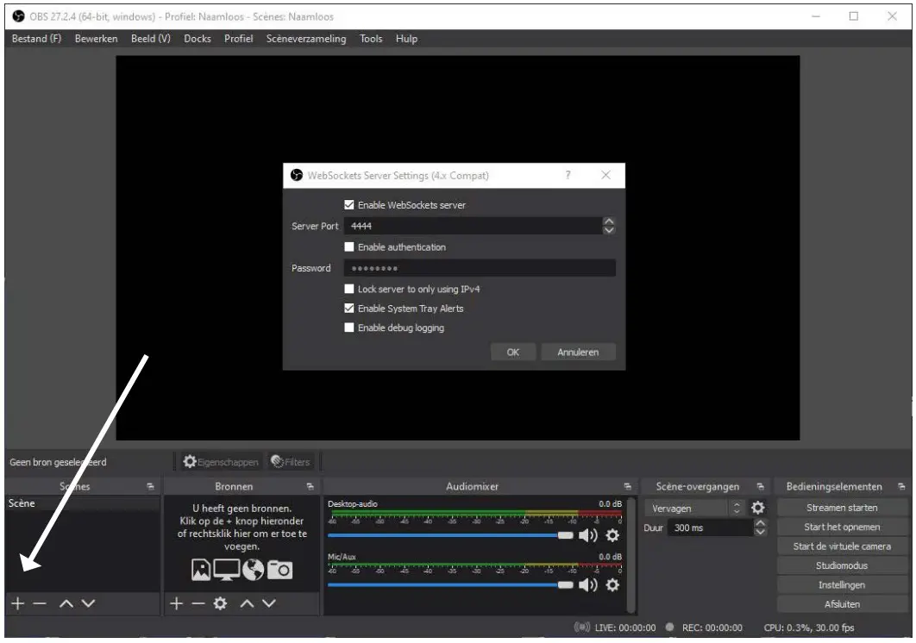Remove selected scene with minus icon
This screenshot has height=643, width=916.
40,603
